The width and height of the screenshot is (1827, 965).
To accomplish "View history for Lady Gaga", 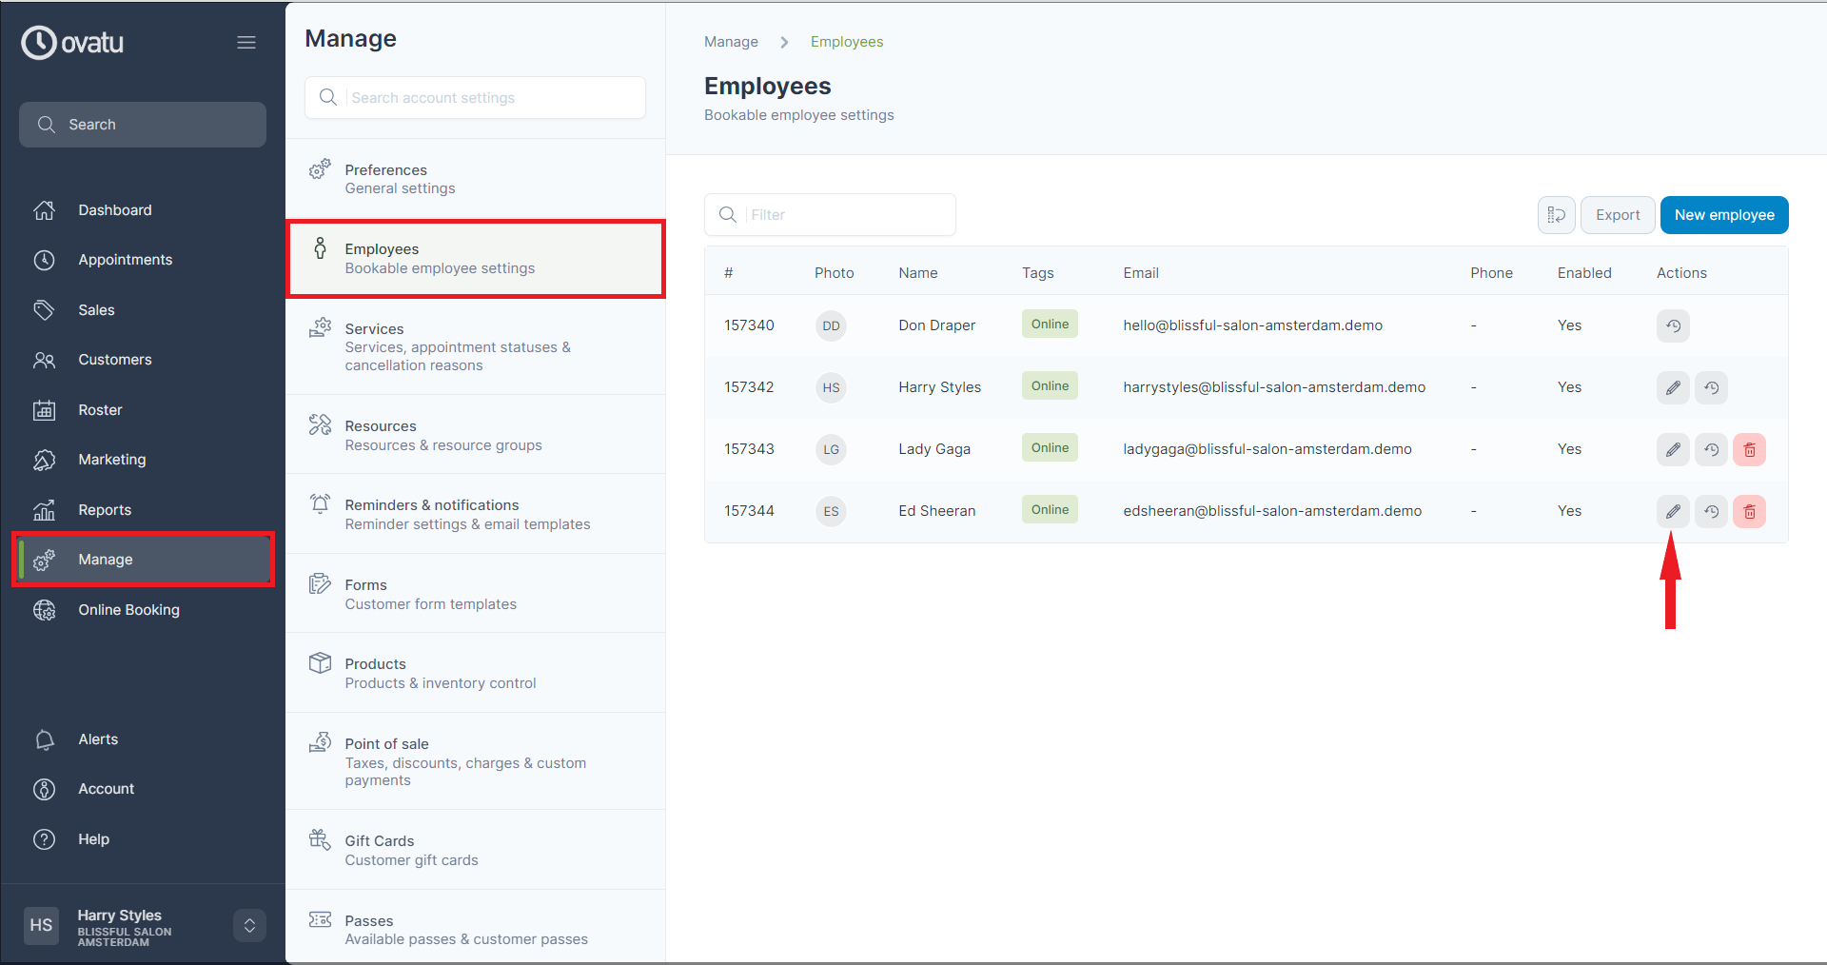I will click(x=1711, y=449).
